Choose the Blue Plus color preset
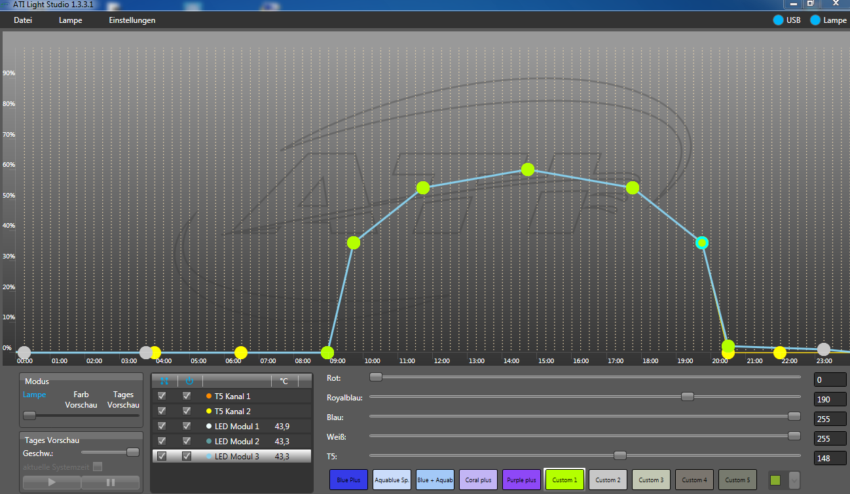The image size is (850, 494). [x=348, y=480]
